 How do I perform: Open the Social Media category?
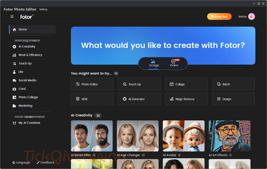[27, 80]
